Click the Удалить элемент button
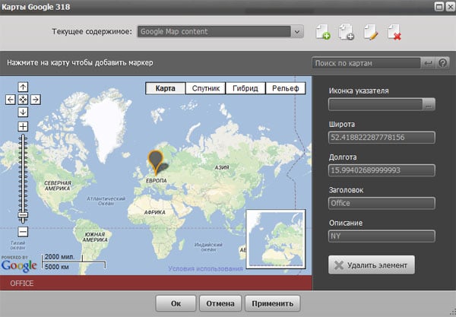The image size is (456, 317). pyautogui.click(x=372, y=265)
